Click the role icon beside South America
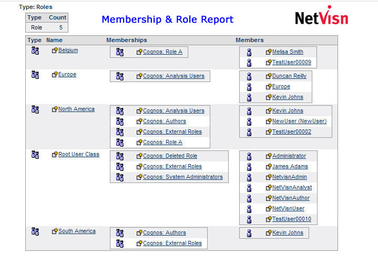Screen dimensions: 378x264 click(35, 231)
